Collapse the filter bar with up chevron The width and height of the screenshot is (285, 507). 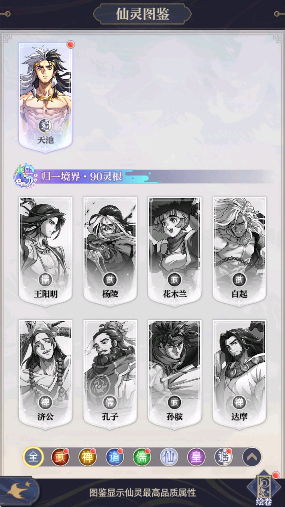[x=252, y=457]
